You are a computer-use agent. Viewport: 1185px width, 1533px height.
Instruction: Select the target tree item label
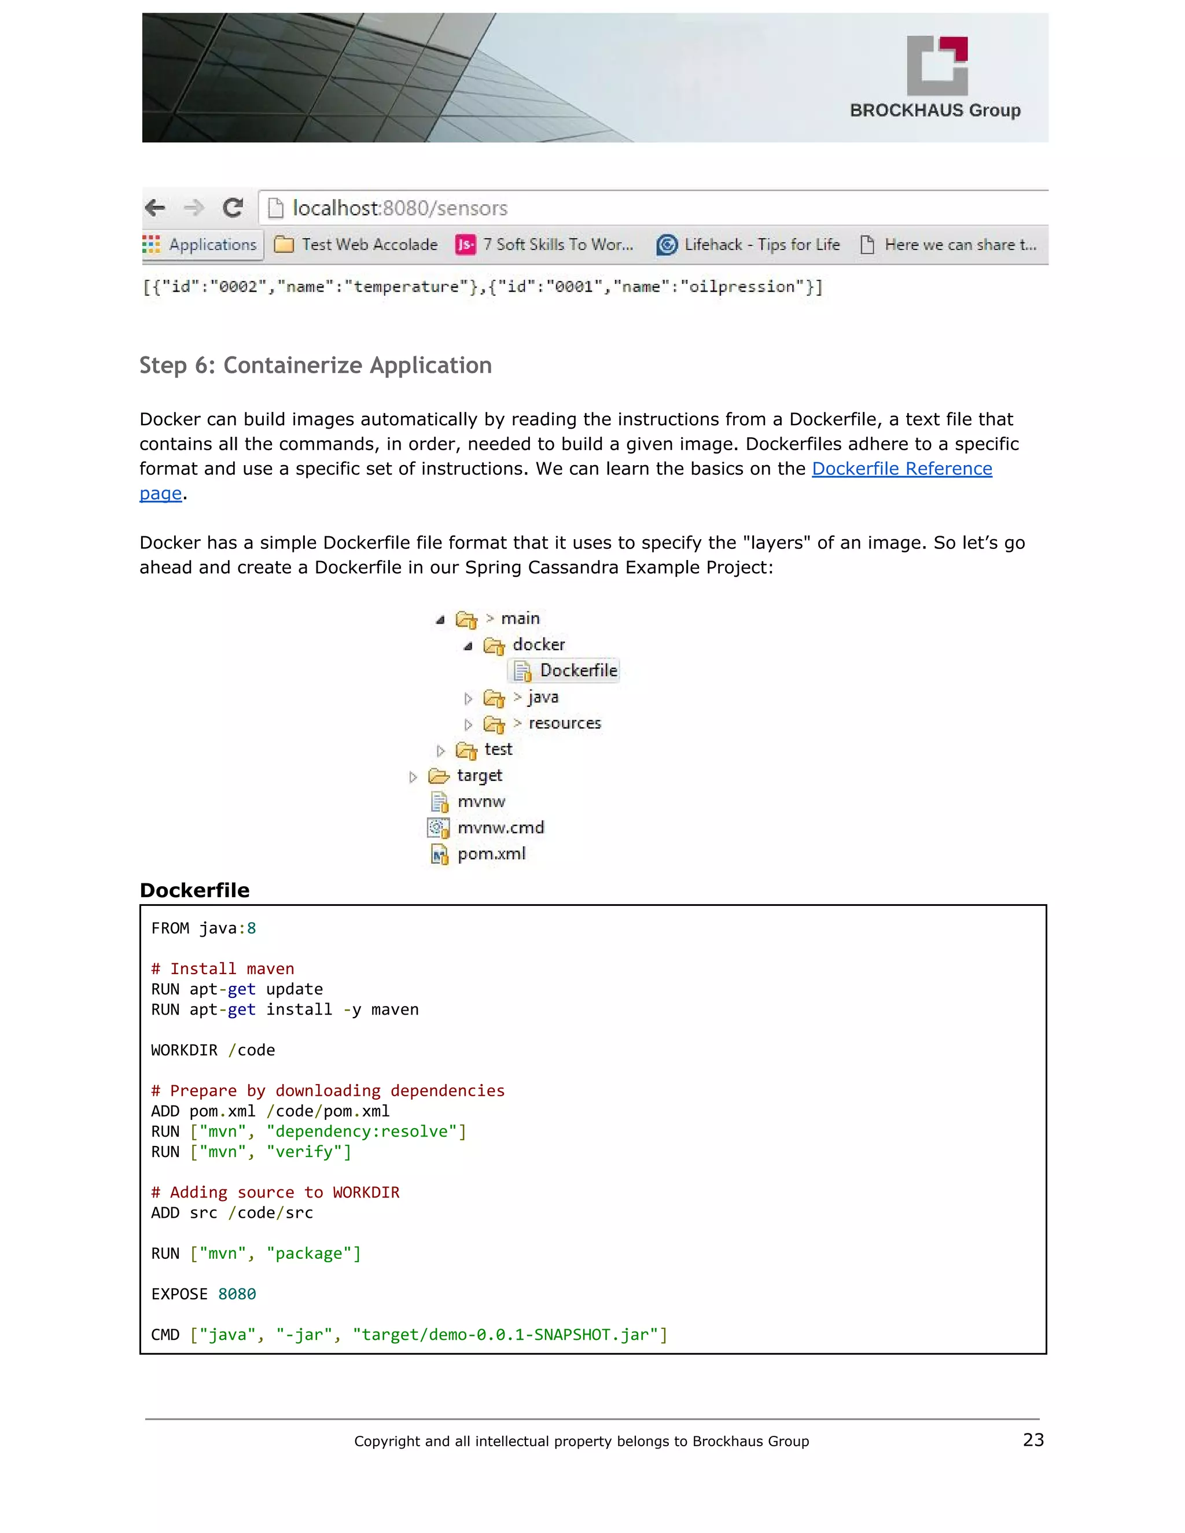(x=480, y=776)
